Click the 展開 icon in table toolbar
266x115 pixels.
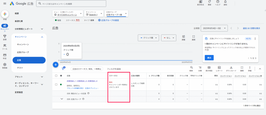coord(242,69)
